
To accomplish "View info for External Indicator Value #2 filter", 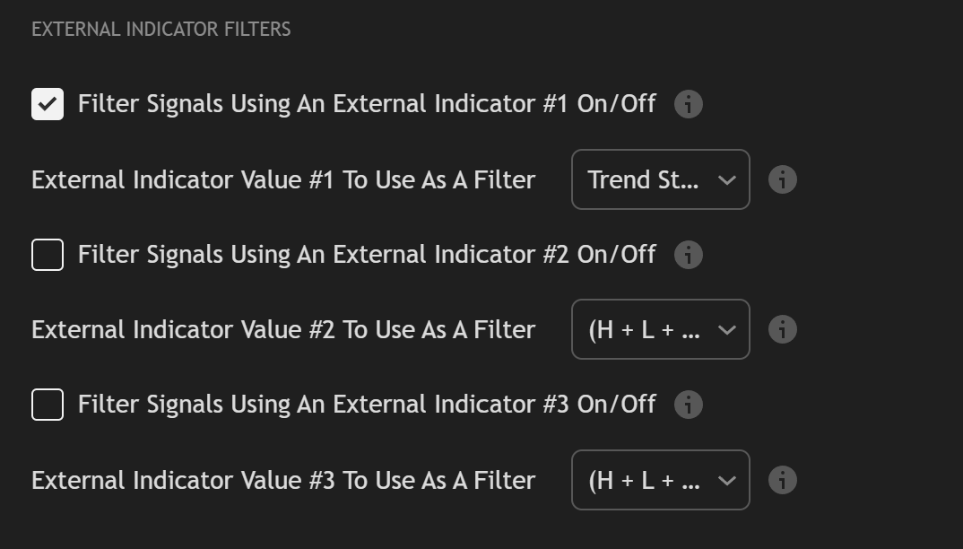I will tap(782, 329).
